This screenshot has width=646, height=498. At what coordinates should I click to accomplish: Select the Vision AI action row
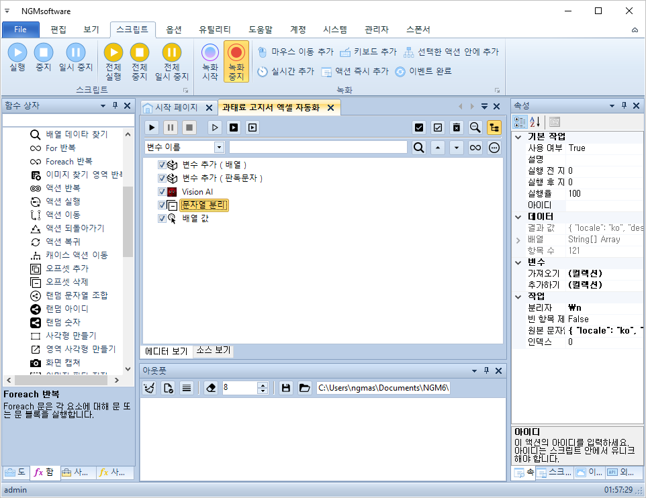pyautogui.click(x=197, y=191)
